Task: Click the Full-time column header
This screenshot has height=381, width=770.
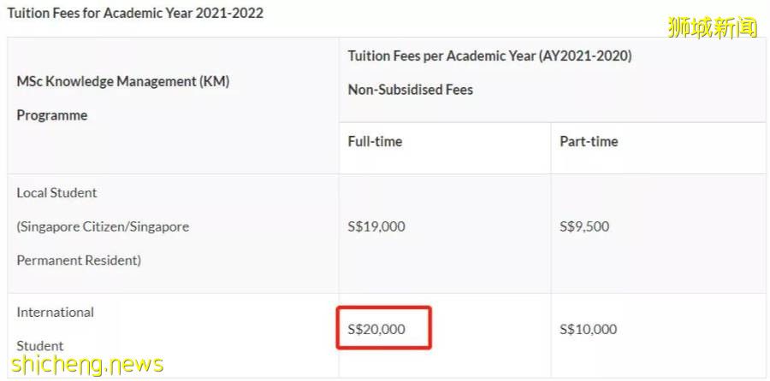Action: coord(375,141)
